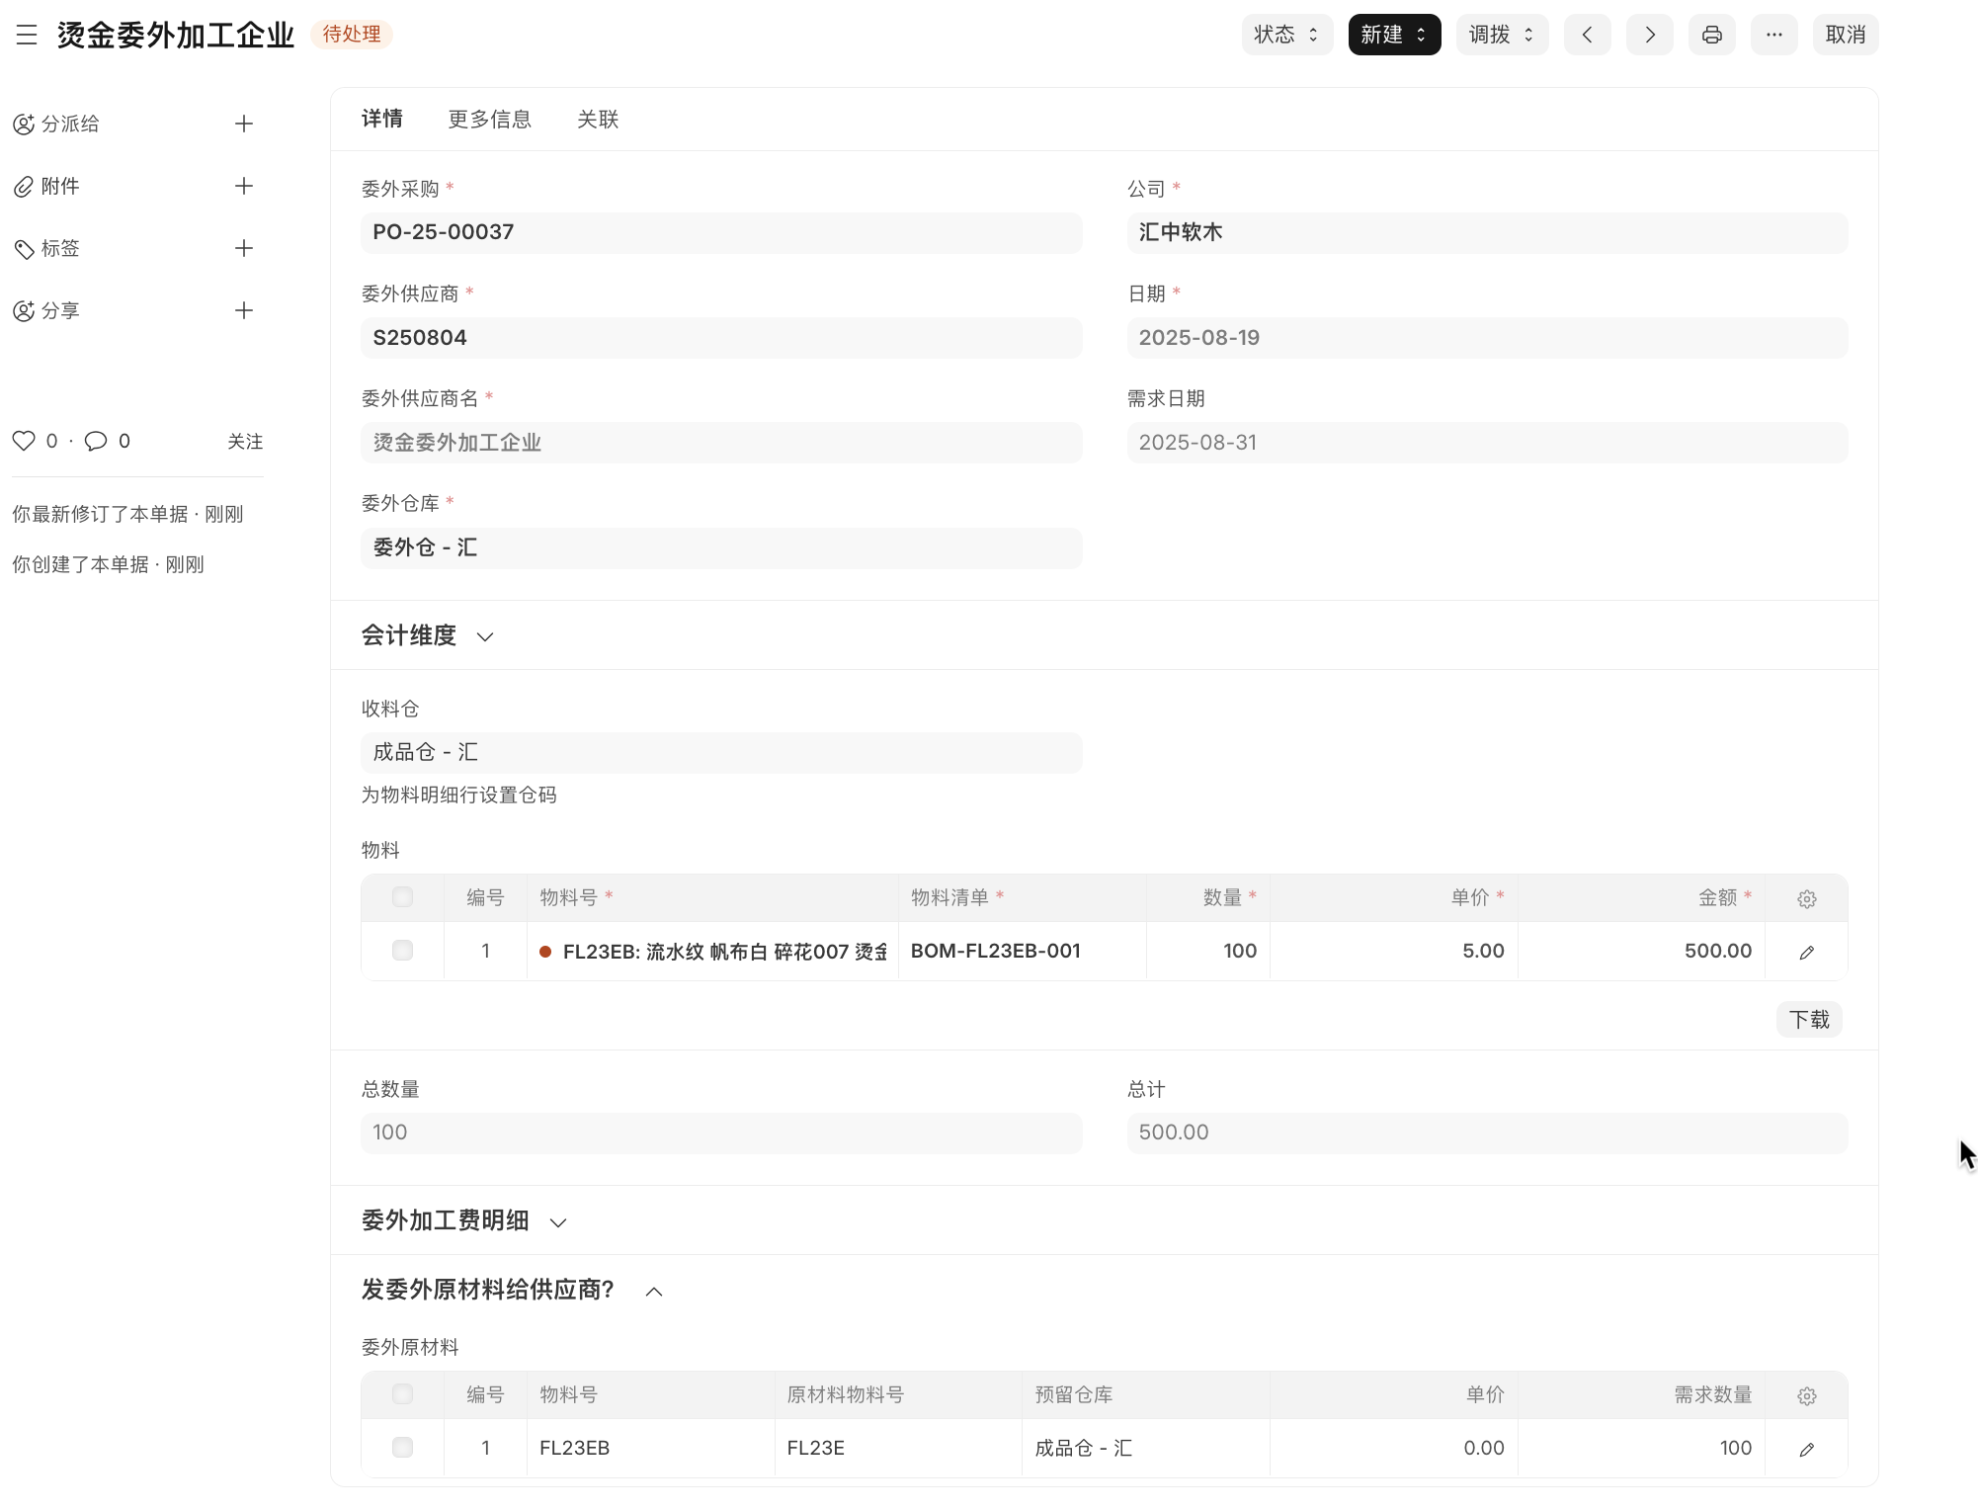Click plus icon next to 附件
This screenshot has width=1978, height=1510.
point(244,186)
